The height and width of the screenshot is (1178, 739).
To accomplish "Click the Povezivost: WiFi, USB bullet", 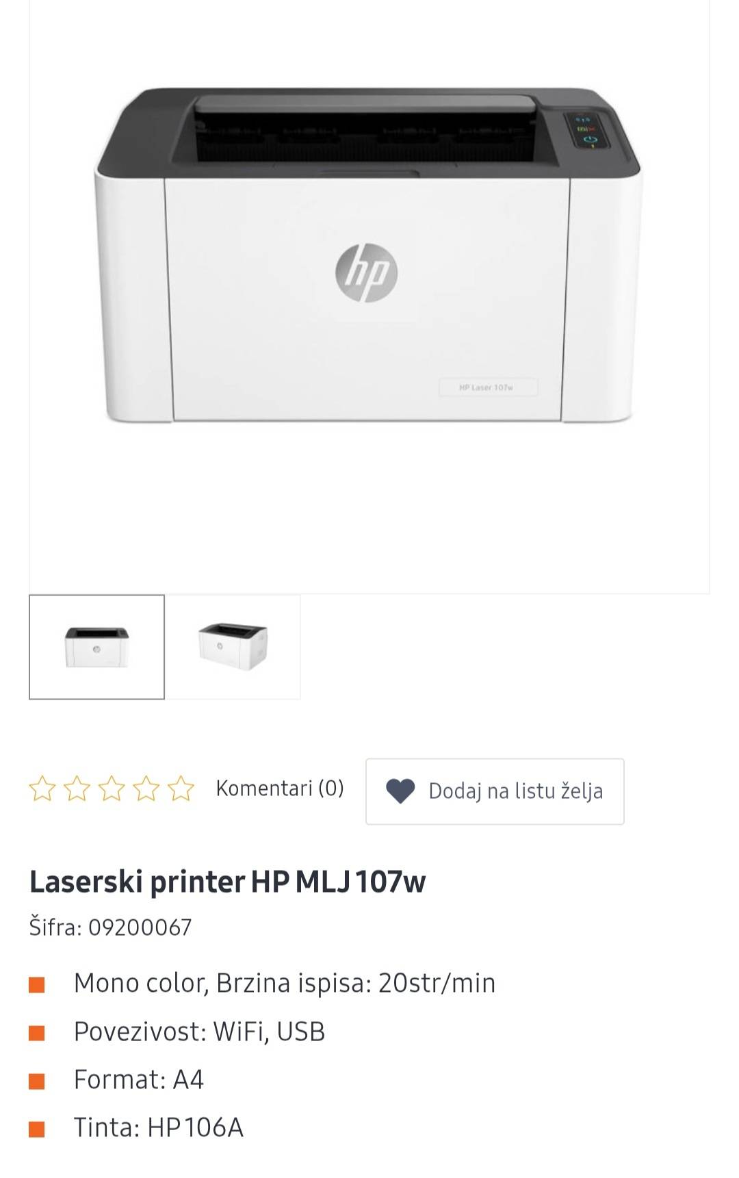I will (199, 1032).
